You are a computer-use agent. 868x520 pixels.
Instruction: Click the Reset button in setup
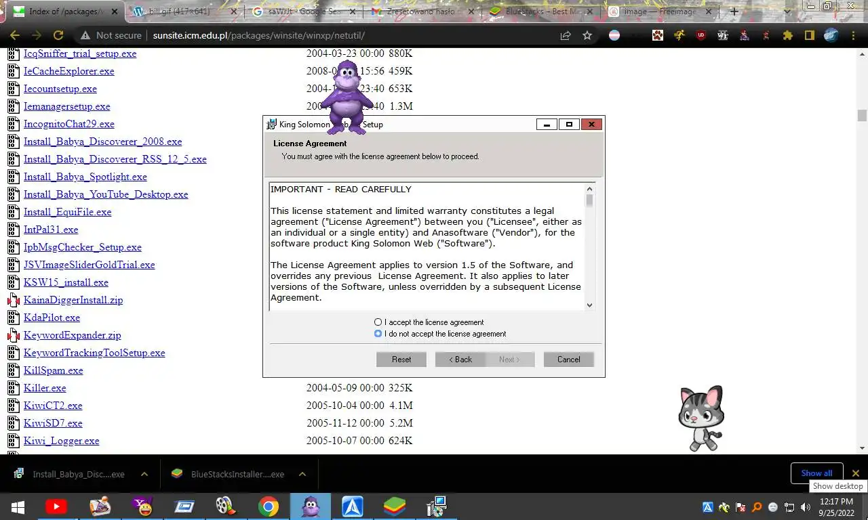(x=401, y=360)
